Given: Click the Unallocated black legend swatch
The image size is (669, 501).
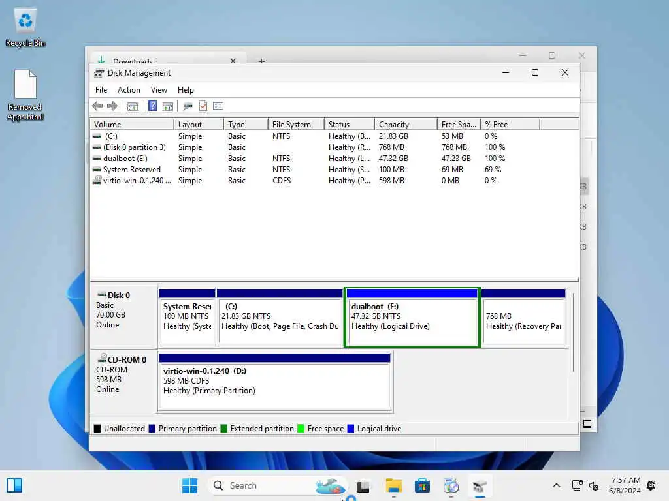Looking at the screenshot, I should point(97,429).
